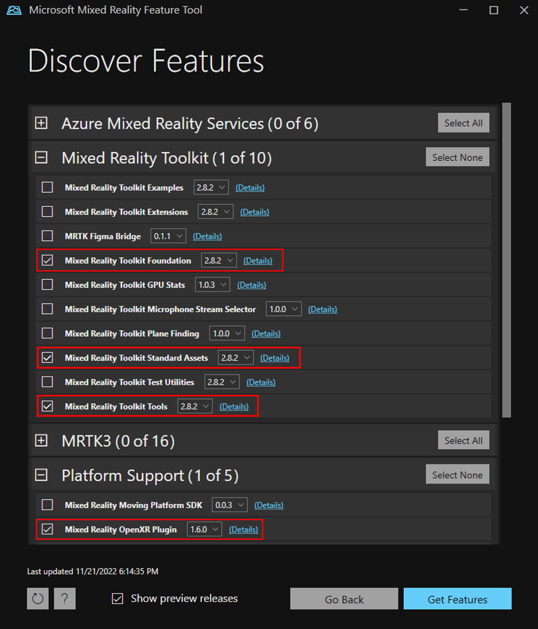Image resolution: width=538 pixels, height=629 pixels.
Task: Click the Get Features button
Action: click(457, 599)
